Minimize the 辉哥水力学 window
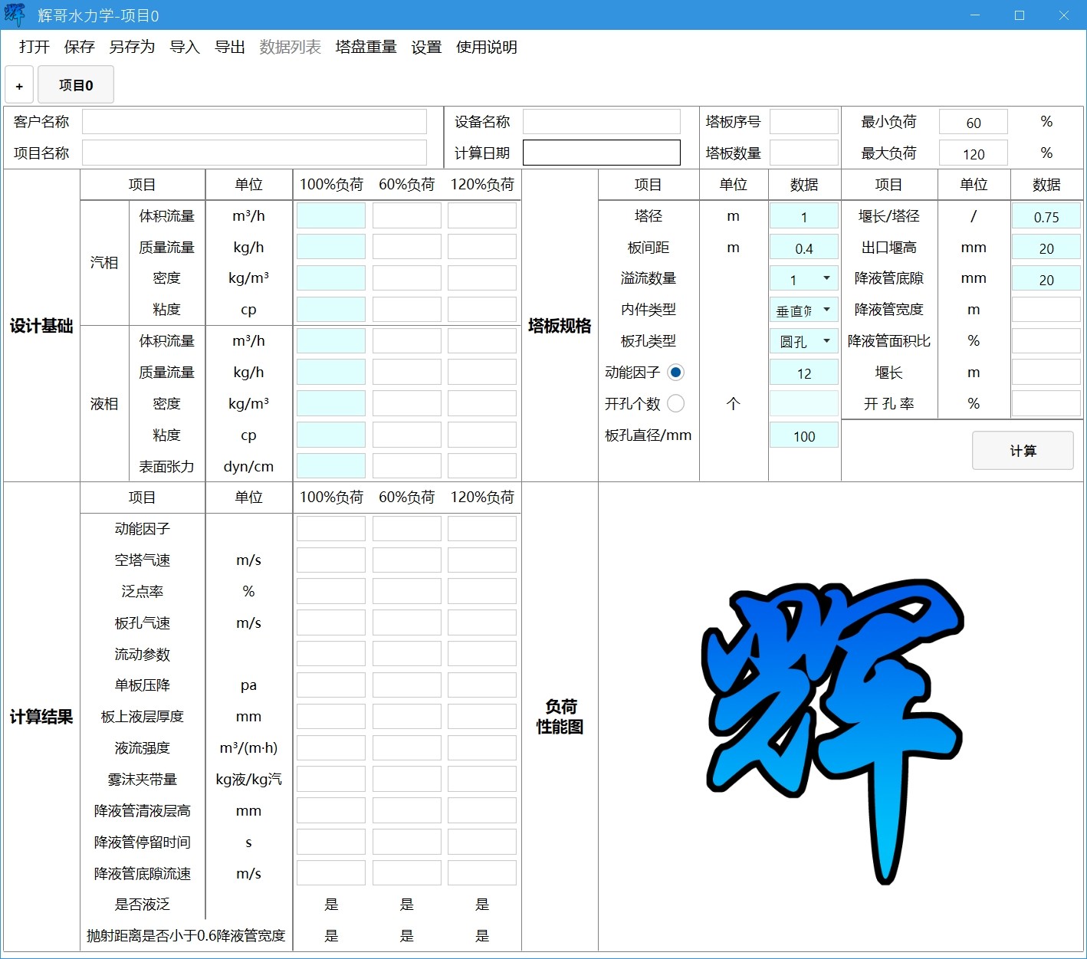Screen dimensions: 1087x959 975,15
